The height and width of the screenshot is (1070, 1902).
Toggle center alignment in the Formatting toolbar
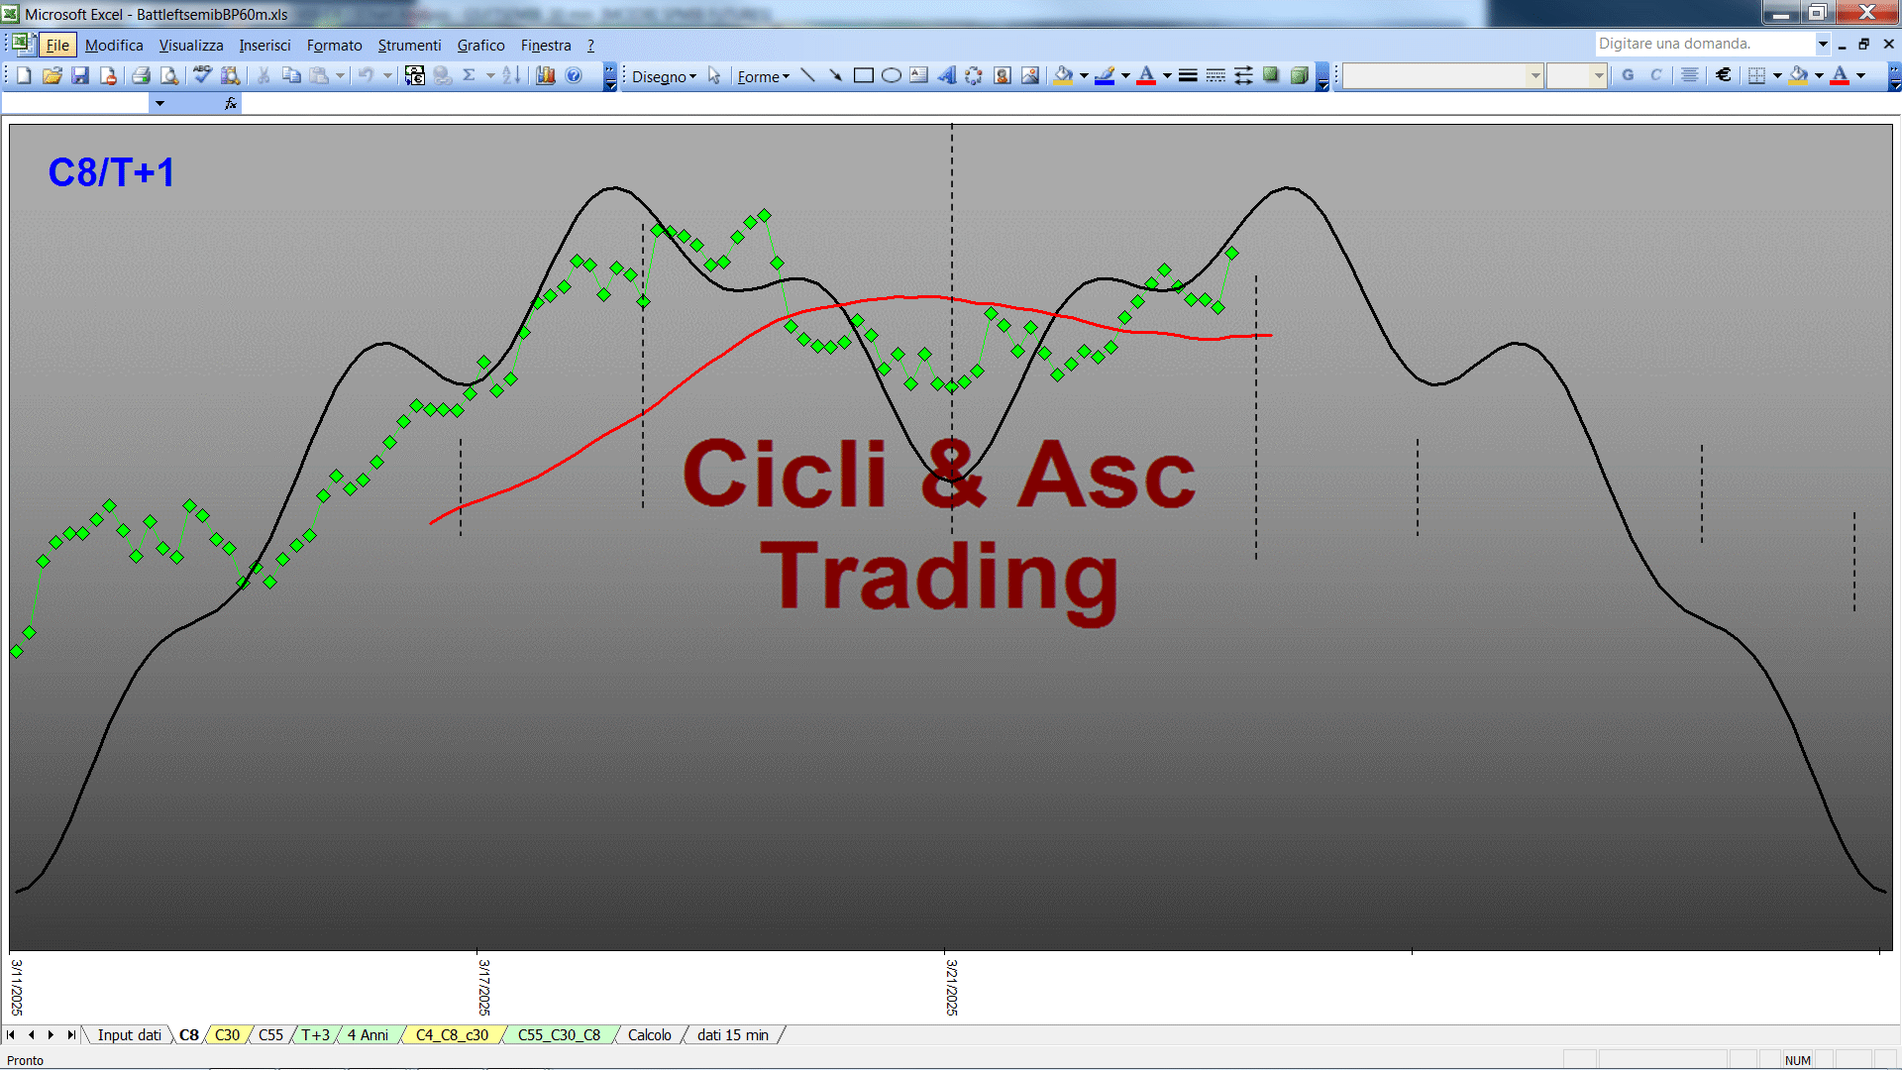(1690, 75)
